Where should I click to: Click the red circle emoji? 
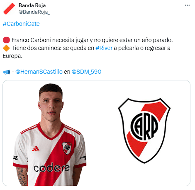pyautogui.click(x=6, y=40)
